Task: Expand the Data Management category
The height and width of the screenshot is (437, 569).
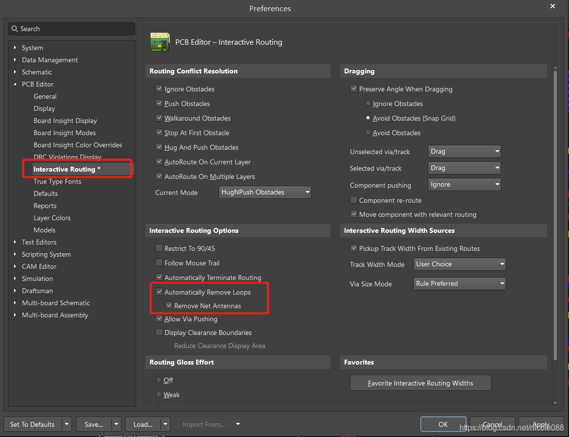Action: click(15, 60)
